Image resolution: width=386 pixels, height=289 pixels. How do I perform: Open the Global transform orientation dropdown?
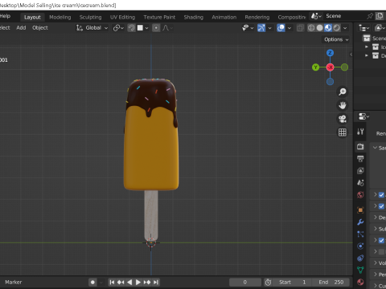(x=92, y=28)
